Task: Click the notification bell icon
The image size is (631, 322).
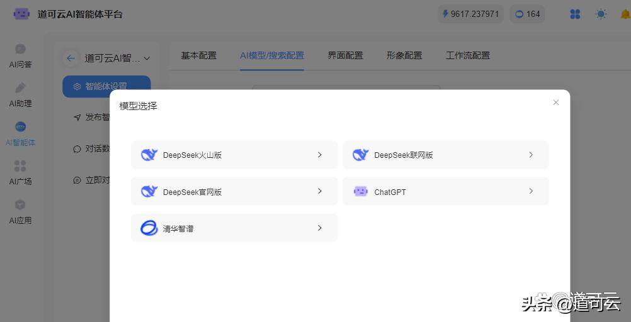Action: click(625, 14)
